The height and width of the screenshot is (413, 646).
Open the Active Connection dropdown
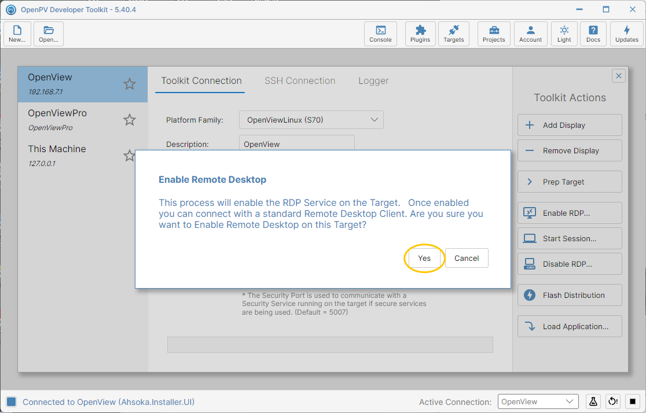[x=538, y=401]
